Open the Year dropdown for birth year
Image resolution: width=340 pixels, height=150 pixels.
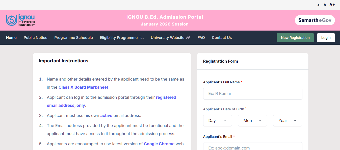point(287,120)
